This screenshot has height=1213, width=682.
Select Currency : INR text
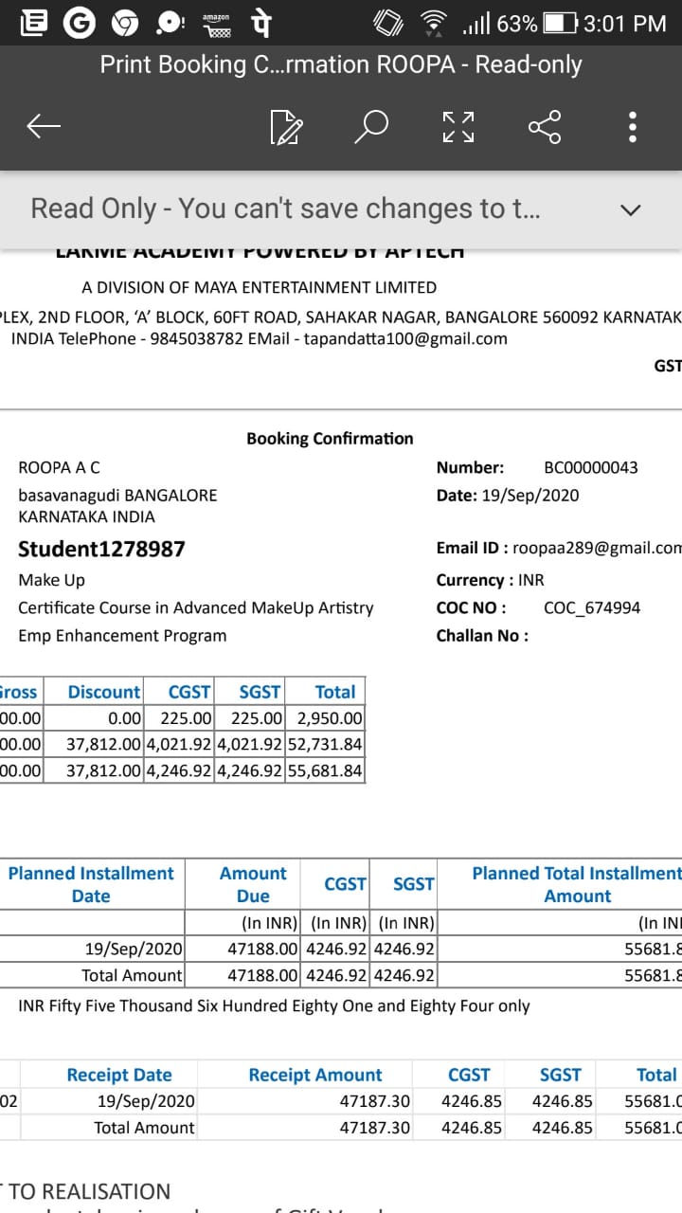point(490,580)
